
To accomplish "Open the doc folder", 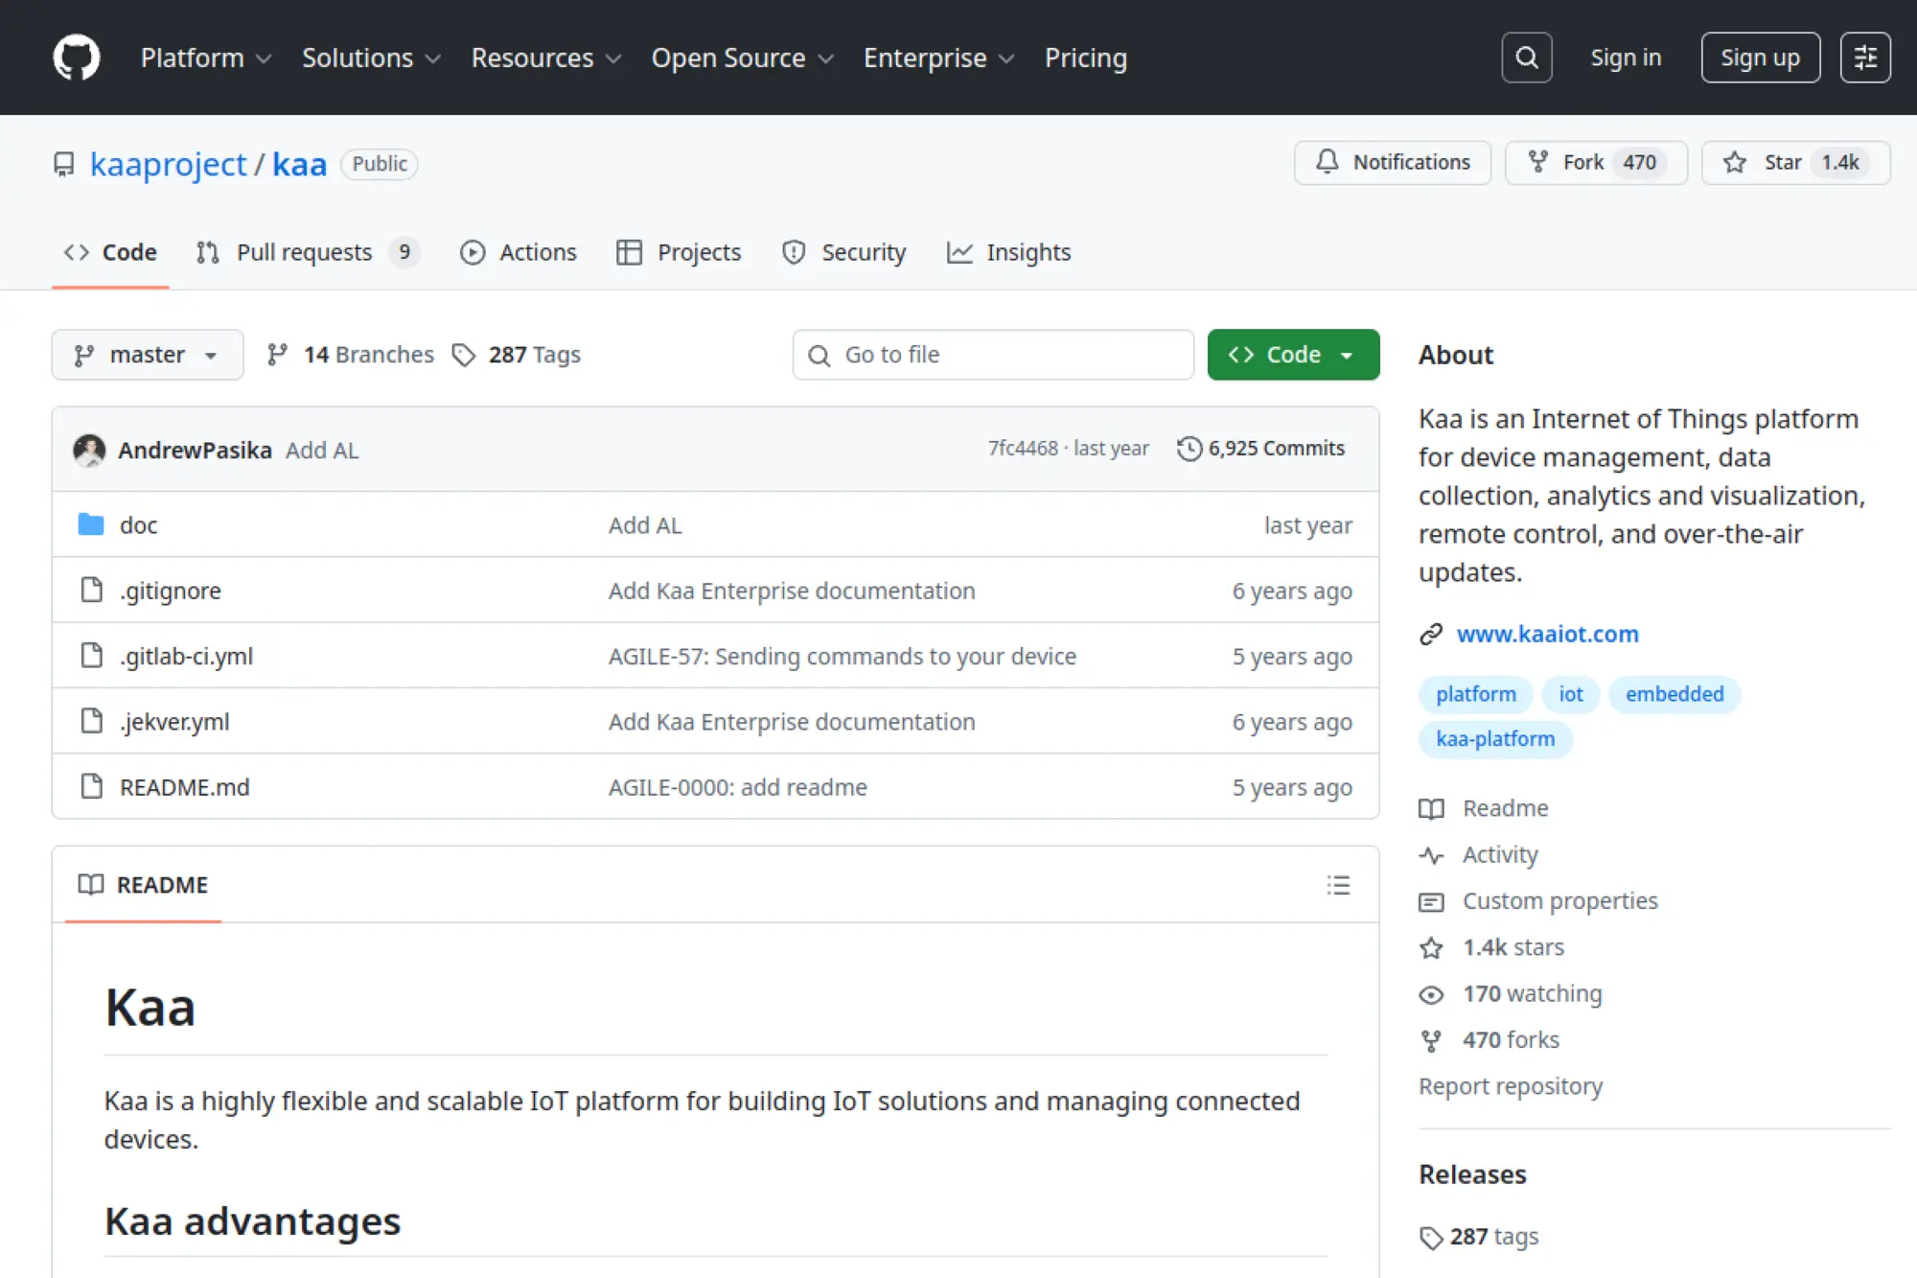I will (138, 525).
